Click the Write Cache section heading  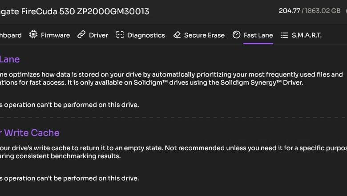coord(30,133)
